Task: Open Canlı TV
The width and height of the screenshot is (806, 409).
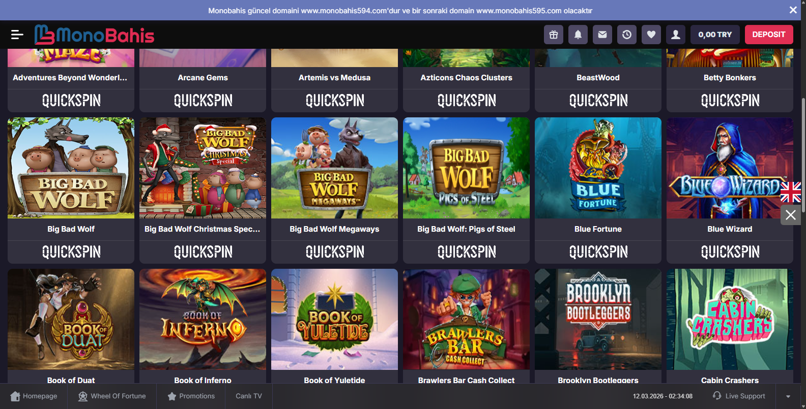Action: click(x=248, y=396)
